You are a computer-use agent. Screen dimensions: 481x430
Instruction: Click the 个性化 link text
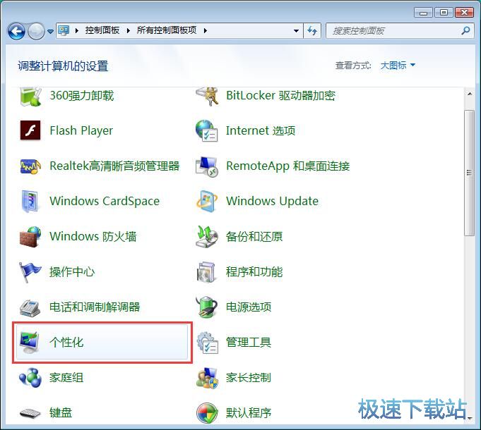point(66,342)
